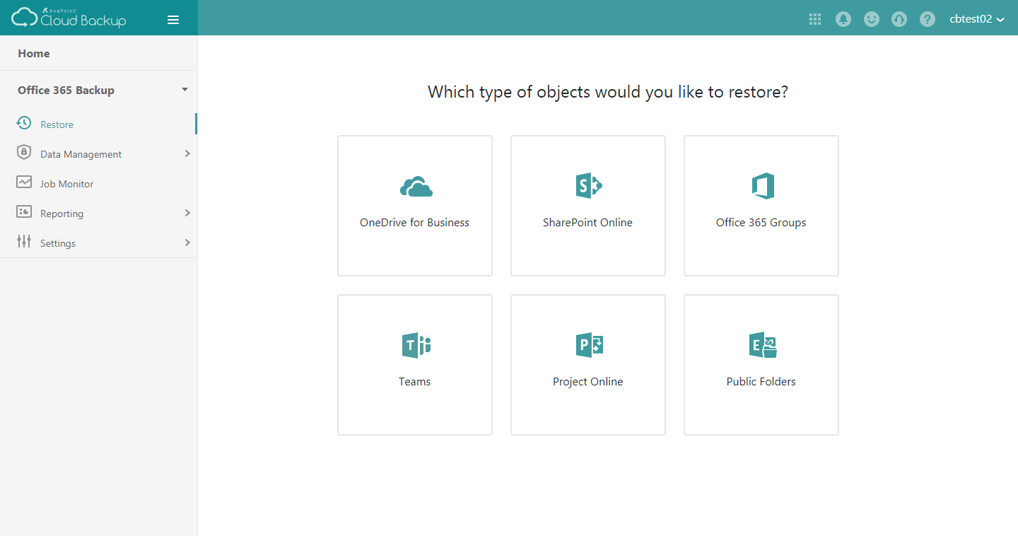
Task: Expand the Settings chevron
Action: (187, 243)
